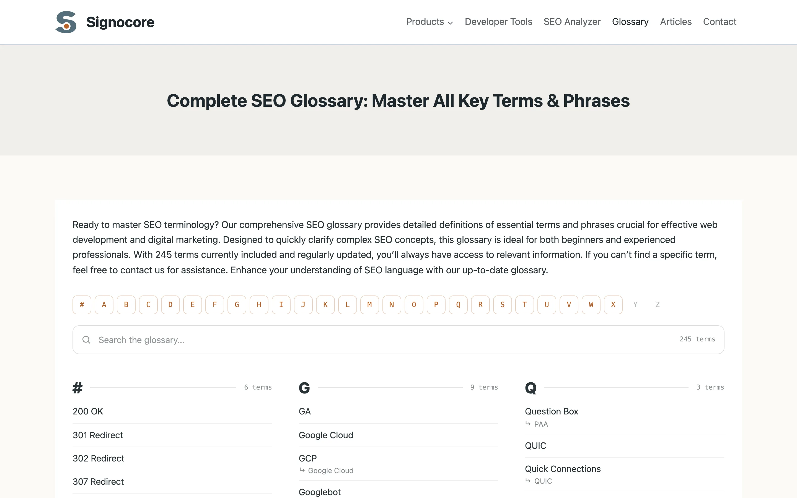
Task: Open the Products dropdown menu
Action: (x=429, y=22)
